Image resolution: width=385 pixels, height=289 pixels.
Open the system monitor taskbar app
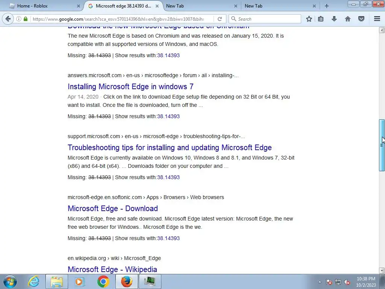point(150,281)
